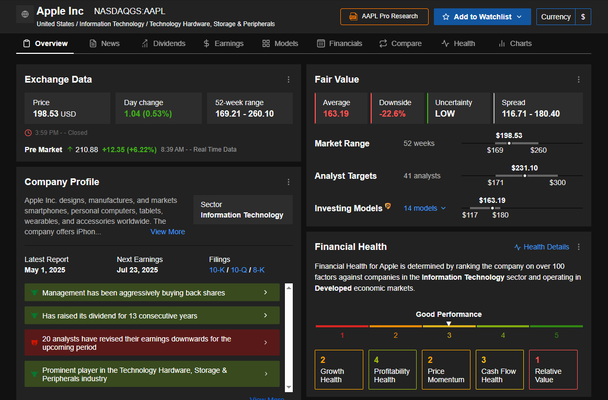Open the 10-Q filing link
Screen dimensions: 608x400
tap(239, 270)
